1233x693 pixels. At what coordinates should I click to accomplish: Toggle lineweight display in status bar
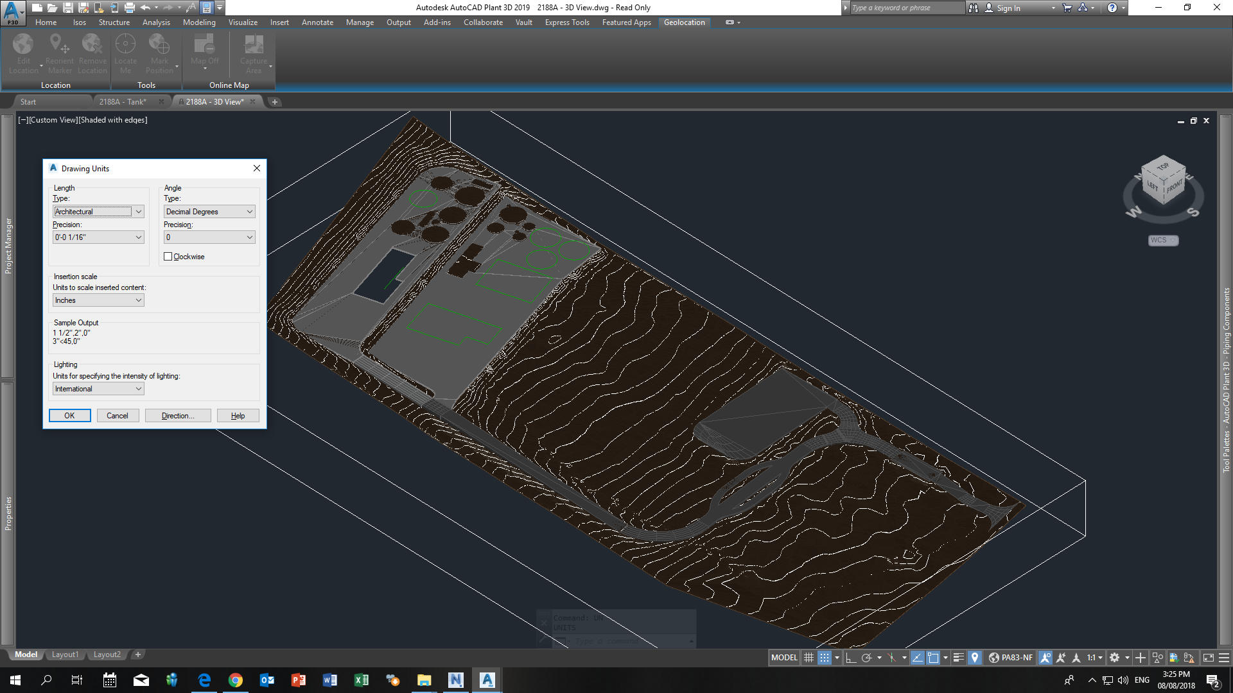click(959, 658)
